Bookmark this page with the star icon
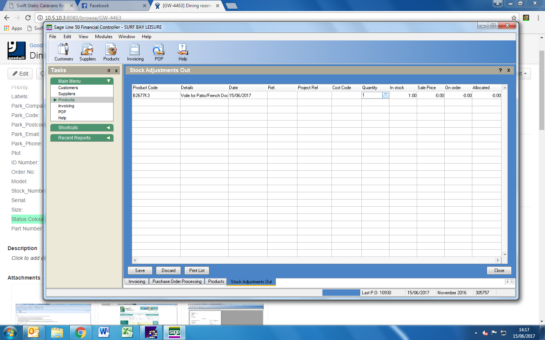 (514, 18)
